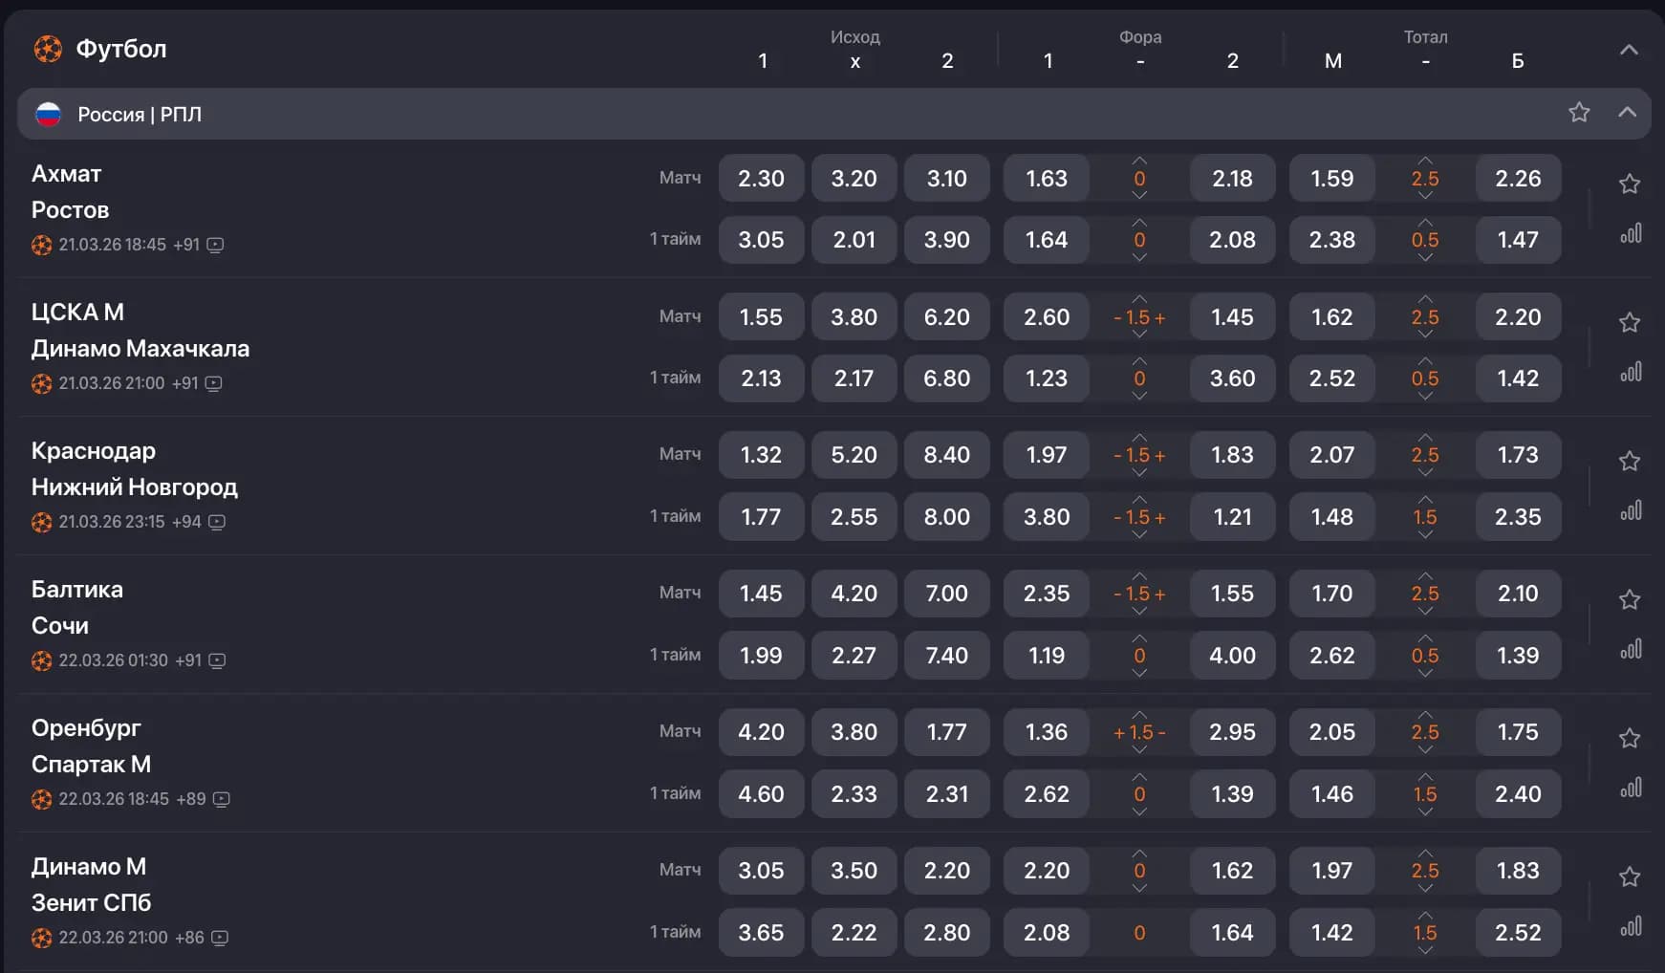Viewport: 1665px width, 973px height.
Task: Favorite the Динамо М – Зенит СПб match
Action: pos(1630,876)
